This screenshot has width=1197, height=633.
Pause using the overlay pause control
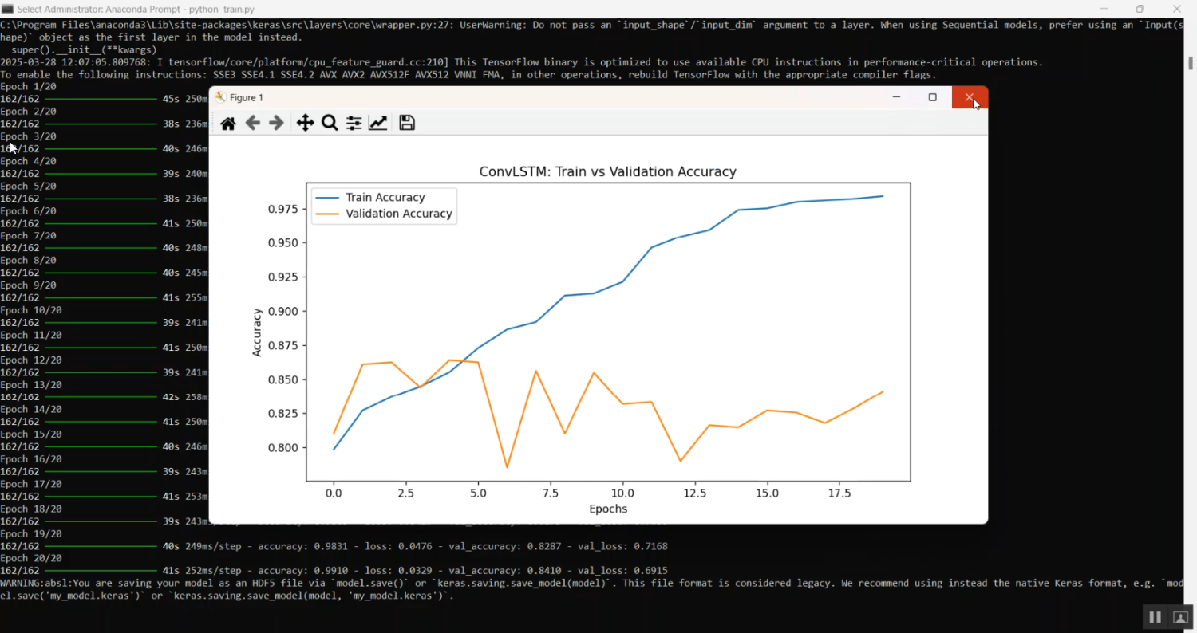tap(1154, 616)
